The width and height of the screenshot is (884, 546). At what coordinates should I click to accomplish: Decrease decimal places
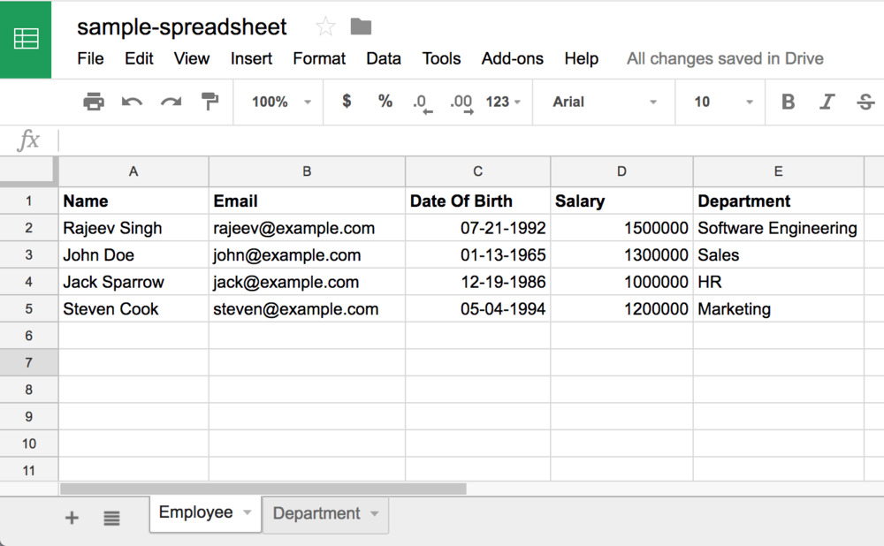423,103
